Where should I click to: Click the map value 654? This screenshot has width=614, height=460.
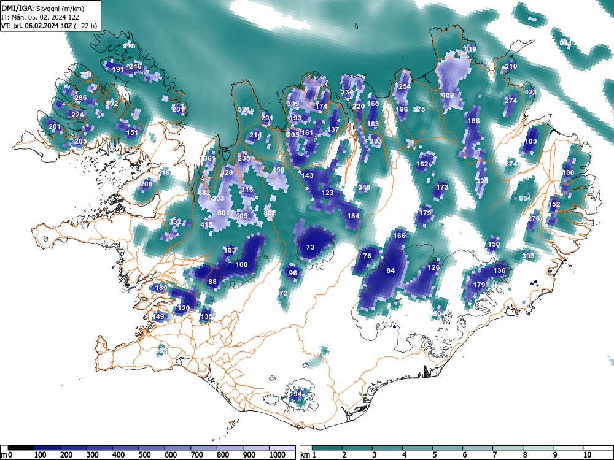click(x=525, y=198)
